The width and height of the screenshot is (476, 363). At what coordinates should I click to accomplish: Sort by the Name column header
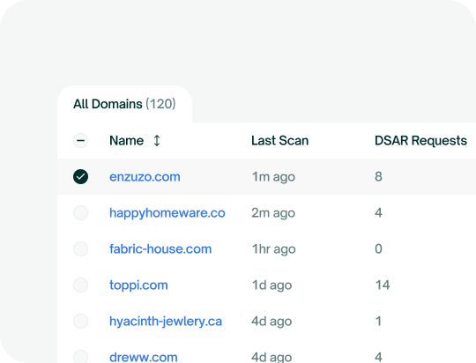click(126, 140)
